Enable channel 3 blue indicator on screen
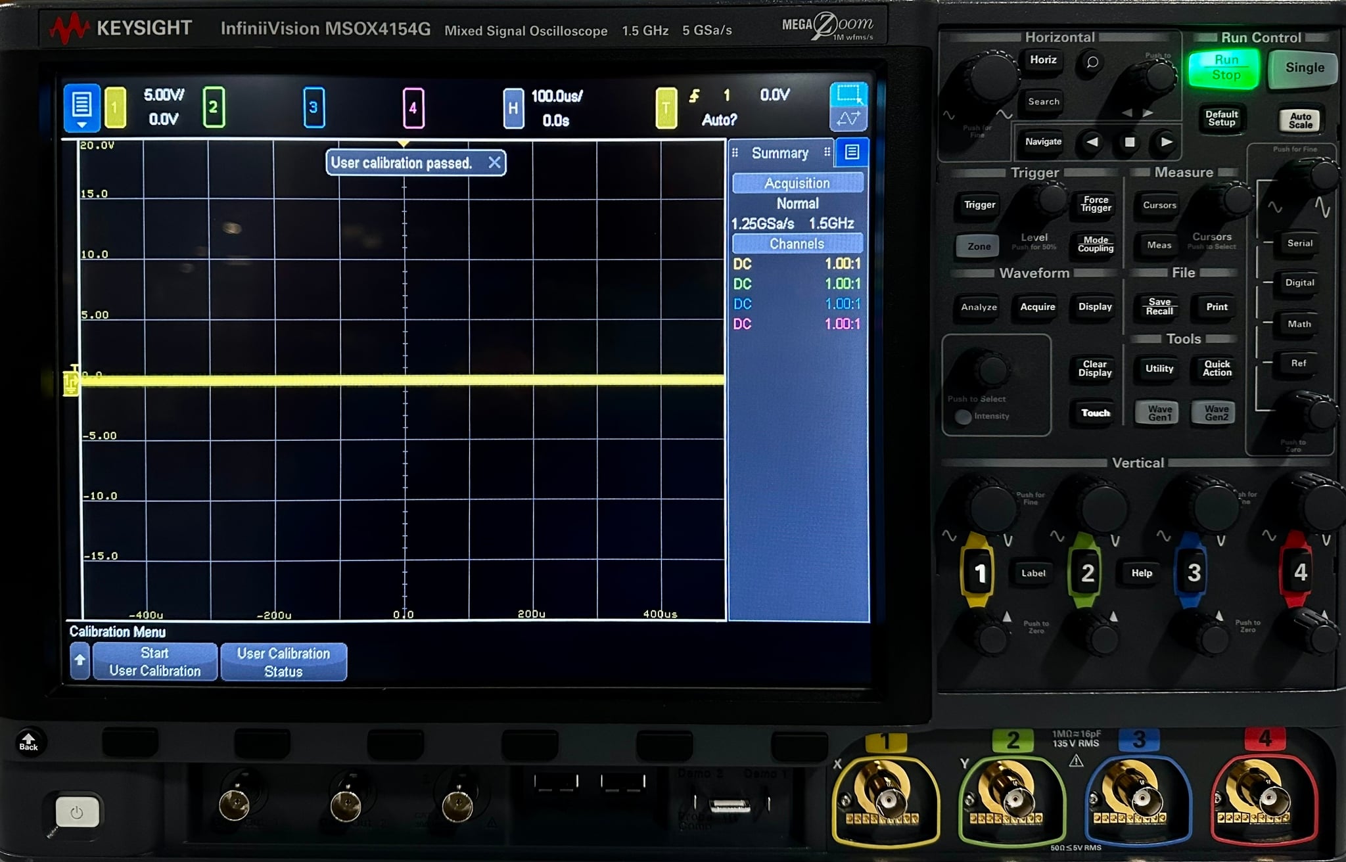The image size is (1346, 862). point(313,107)
